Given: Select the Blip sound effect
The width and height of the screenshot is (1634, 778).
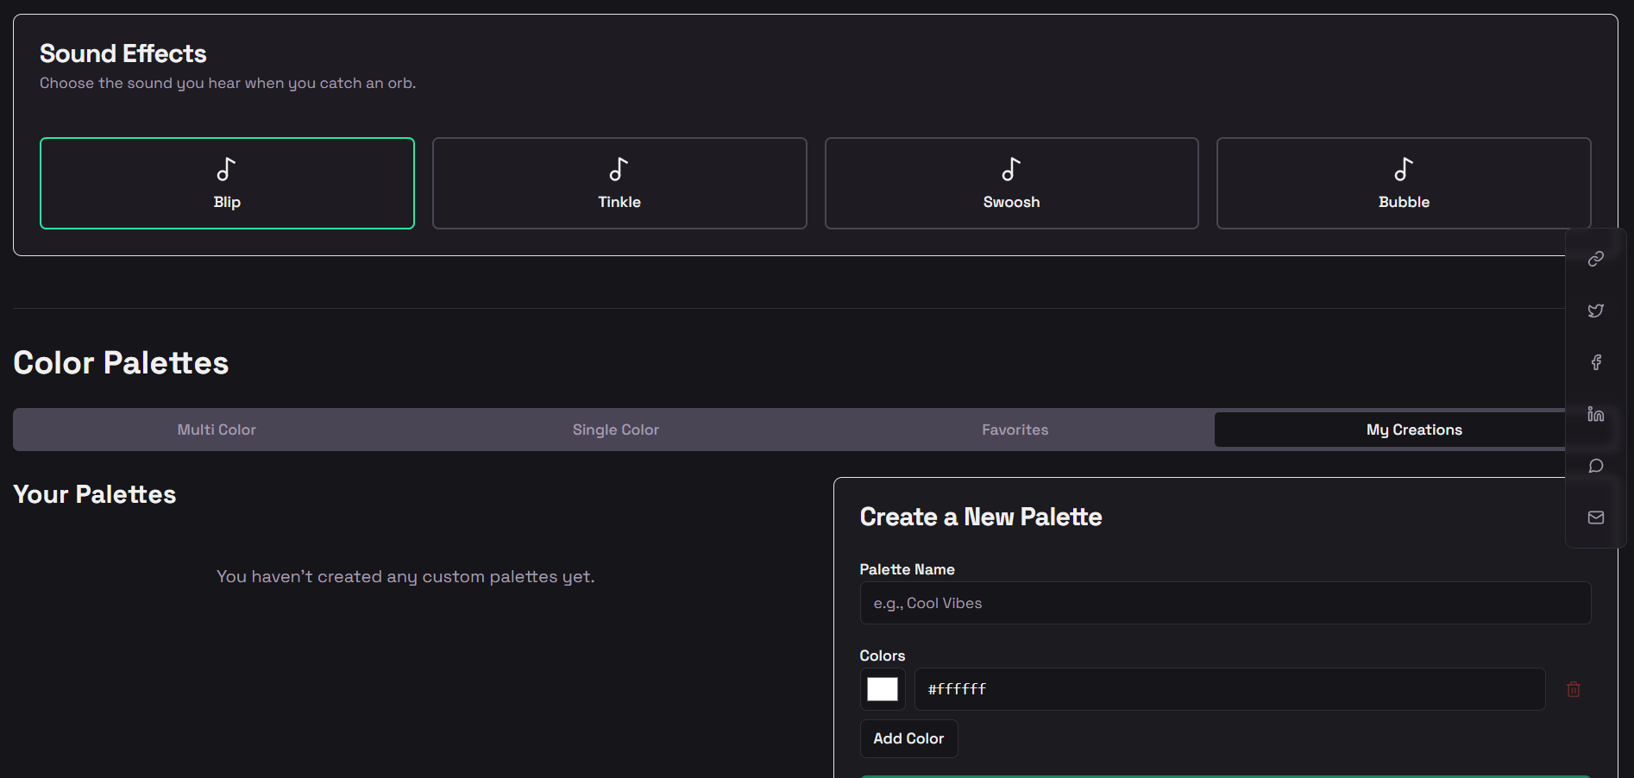Looking at the screenshot, I should pyautogui.click(x=227, y=183).
